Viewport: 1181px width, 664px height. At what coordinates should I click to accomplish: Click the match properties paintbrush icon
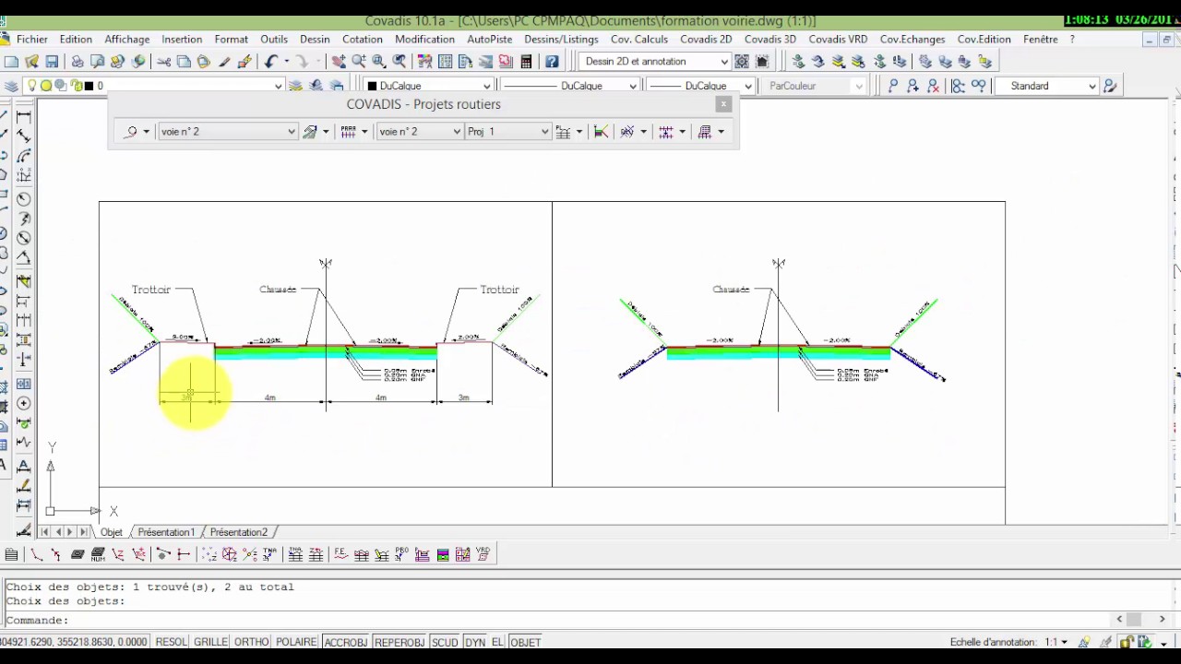pyautogui.click(x=224, y=62)
